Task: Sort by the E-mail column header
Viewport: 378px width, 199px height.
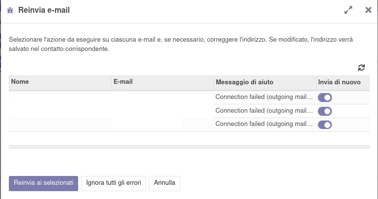Action: 162,82
